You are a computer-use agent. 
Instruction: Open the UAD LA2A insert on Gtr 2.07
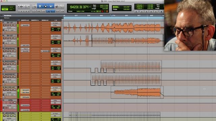[x=25, y=45]
